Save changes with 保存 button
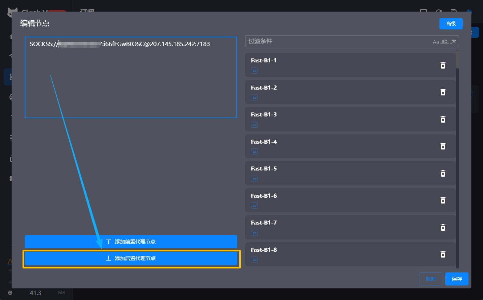This screenshot has height=300, width=483. (x=457, y=279)
